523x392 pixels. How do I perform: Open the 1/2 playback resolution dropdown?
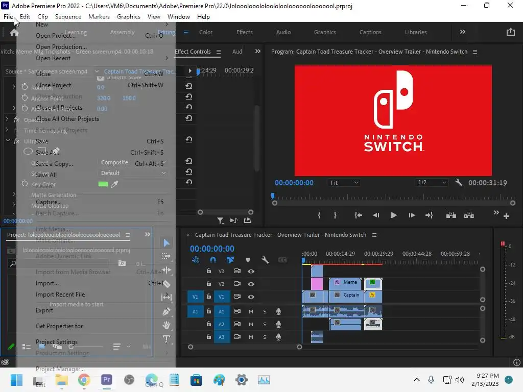432,182
